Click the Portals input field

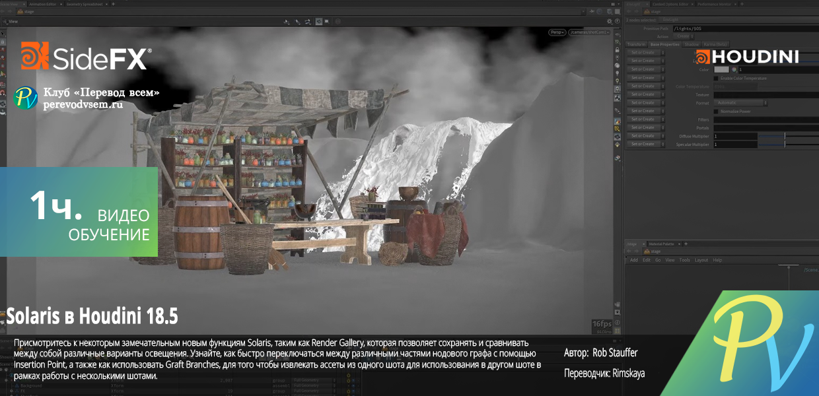tap(766, 127)
